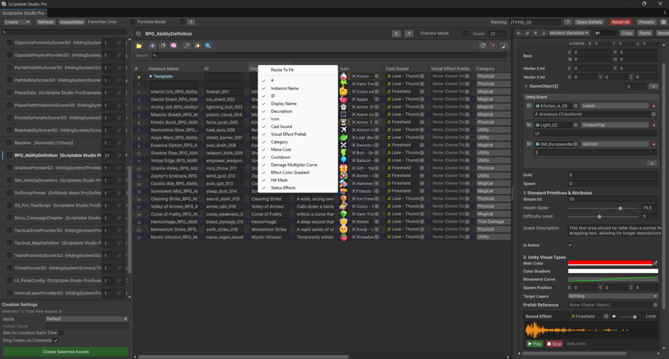Image resolution: width=669 pixels, height=359 pixels.
Task: Click the plus icon to add a new entry
Action: 153,46
